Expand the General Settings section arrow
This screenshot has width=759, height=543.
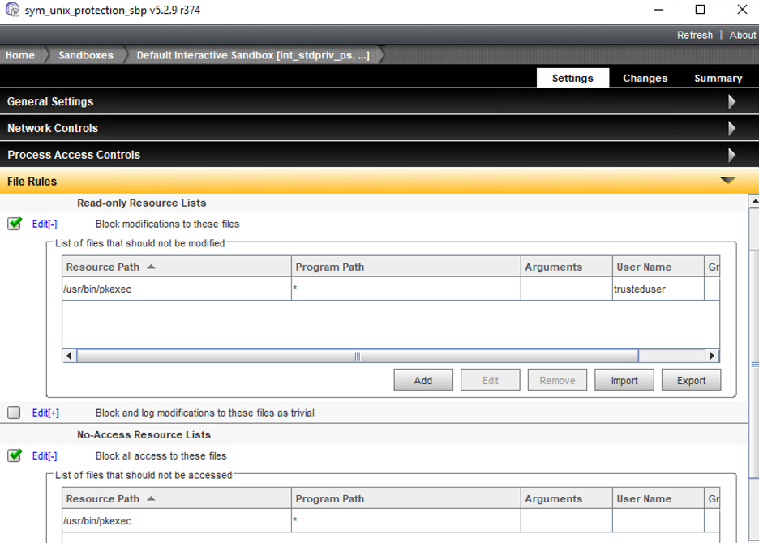[731, 101]
